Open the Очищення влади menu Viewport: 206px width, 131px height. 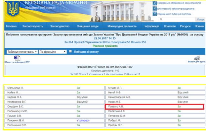tap(88, 26)
